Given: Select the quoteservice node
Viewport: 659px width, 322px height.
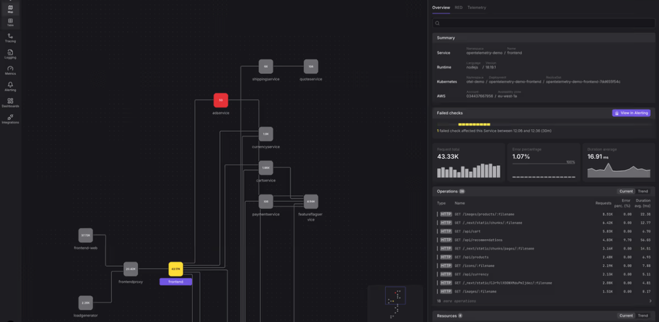Looking at the screenshot, I should [311, 67].
